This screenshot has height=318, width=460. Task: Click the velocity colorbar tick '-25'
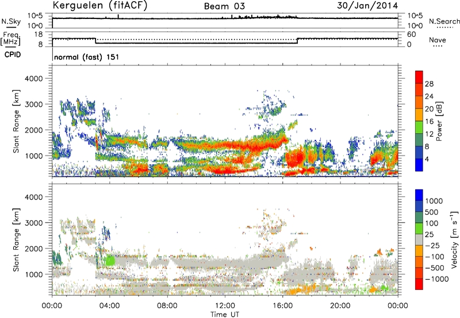(432, 246)
